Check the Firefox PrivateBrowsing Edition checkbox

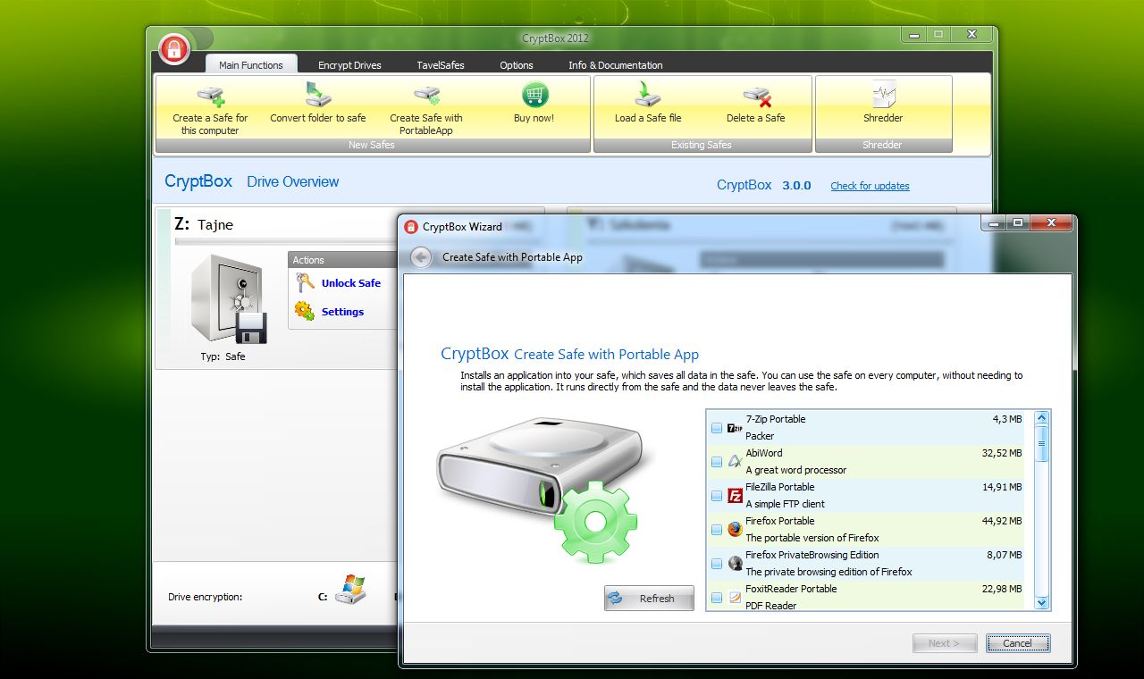click(x=717, y=564)
